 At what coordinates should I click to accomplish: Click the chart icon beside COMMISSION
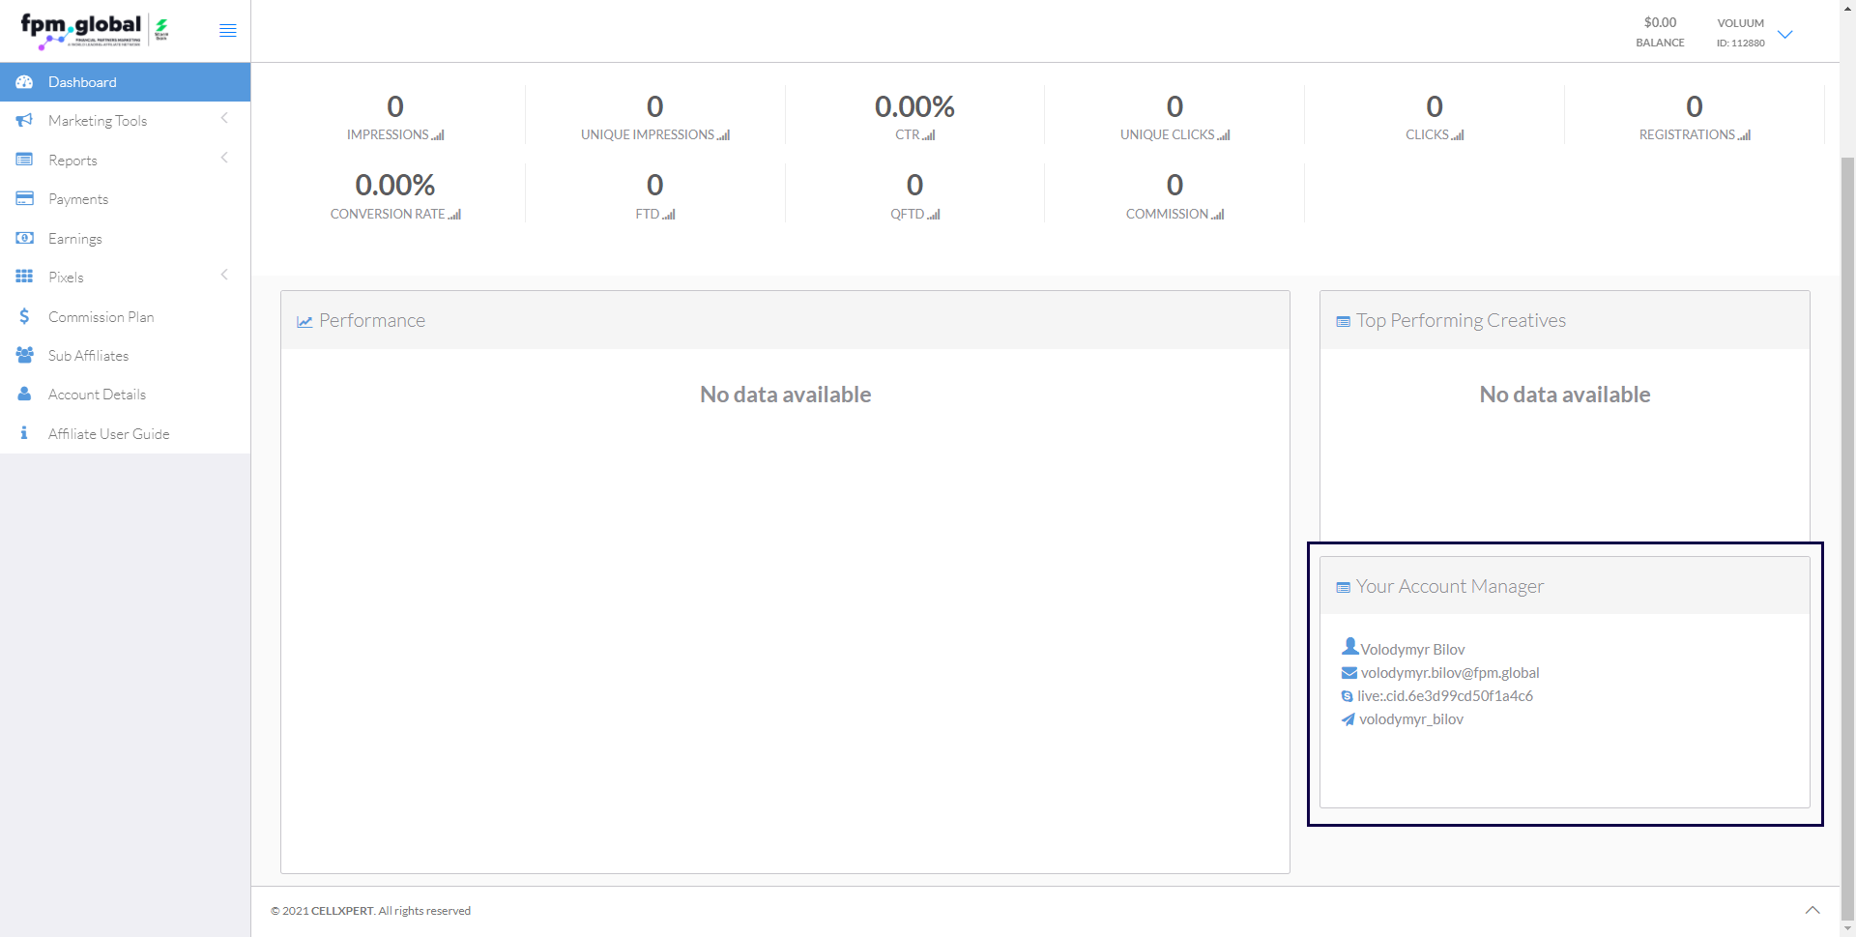click(1218, 215)
